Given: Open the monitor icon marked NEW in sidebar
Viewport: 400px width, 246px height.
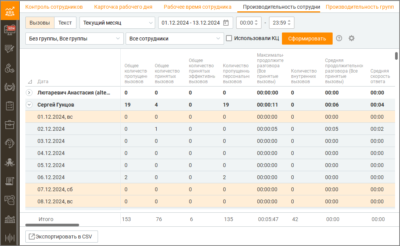Looking at the screenshot, I should [10, 30].
